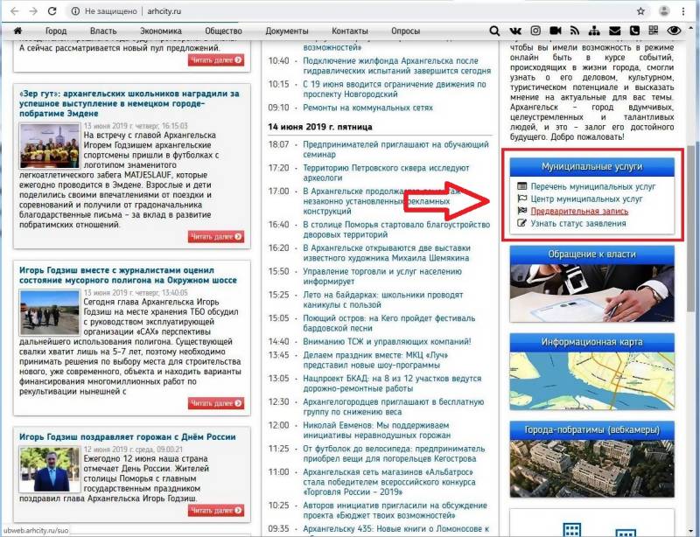The image size is (700, 537).
Task: Open the Instagram icon in header
Action: coord(535,31)
